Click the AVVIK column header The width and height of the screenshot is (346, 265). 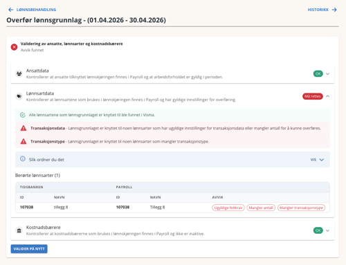(217, 197)
